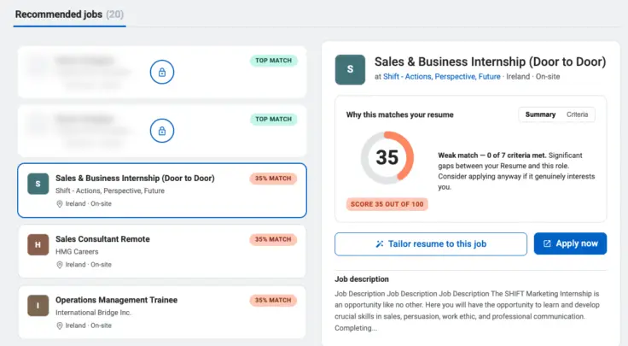Image resolution: width=628 pixels, height=346 pixels.
Task: Switch to the Summary view
Action: 540,114
